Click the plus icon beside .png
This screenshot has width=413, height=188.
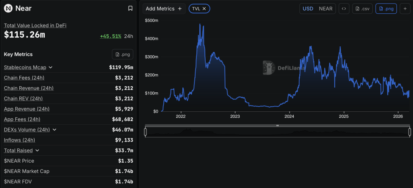click(405, 8)
